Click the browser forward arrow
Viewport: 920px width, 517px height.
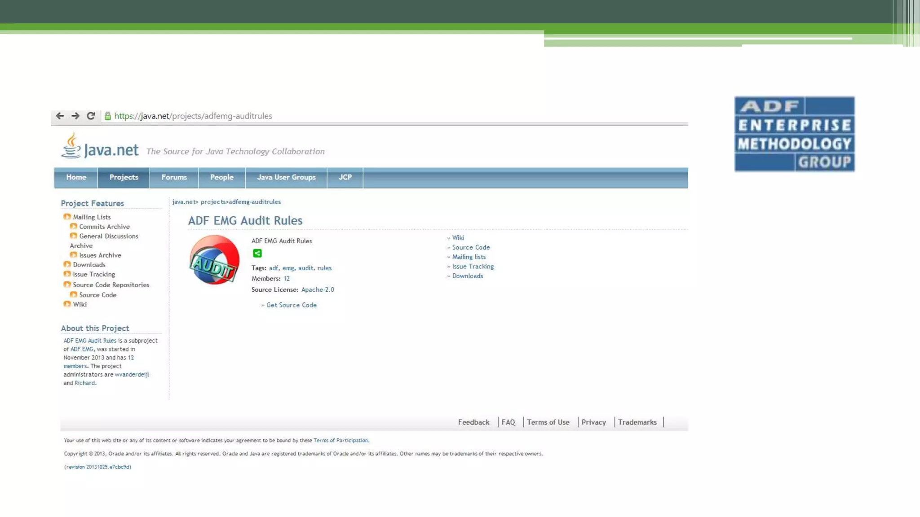pos(75,116)
